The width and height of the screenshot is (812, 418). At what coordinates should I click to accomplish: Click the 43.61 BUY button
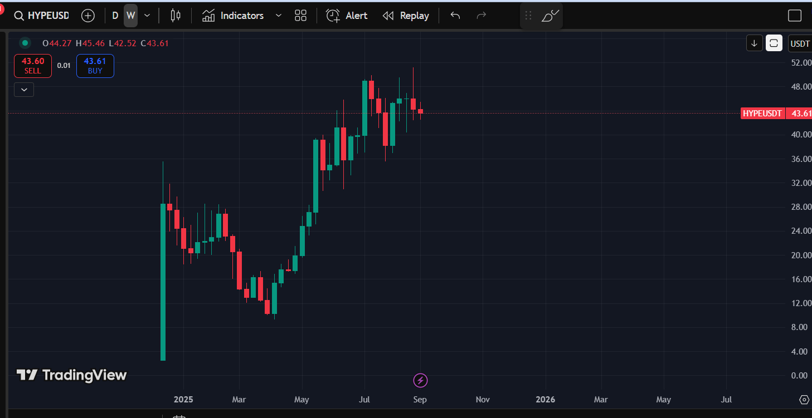click(95, 66)
